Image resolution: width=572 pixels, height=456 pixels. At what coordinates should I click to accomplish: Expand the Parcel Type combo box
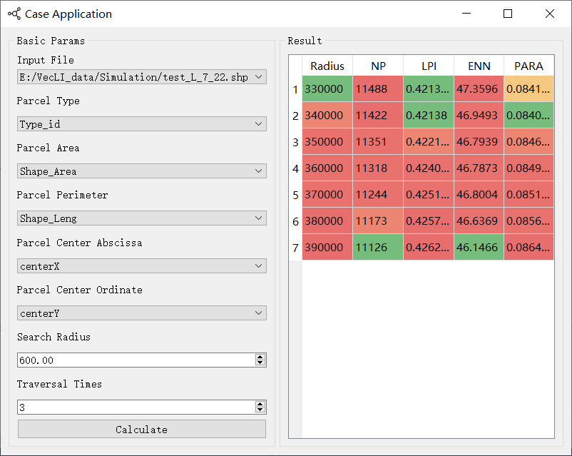click(141, 124)
